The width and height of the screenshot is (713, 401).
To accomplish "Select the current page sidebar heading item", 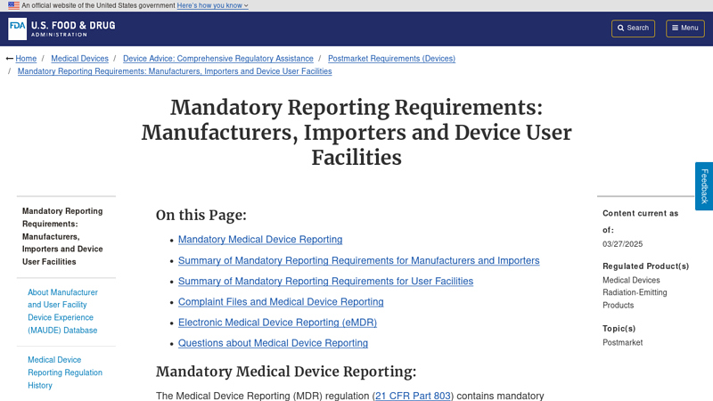I will (x=62, y=236).
